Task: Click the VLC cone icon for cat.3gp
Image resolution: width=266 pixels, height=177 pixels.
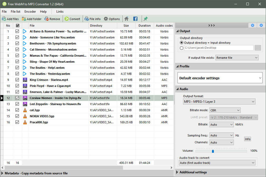Action: 25,110
